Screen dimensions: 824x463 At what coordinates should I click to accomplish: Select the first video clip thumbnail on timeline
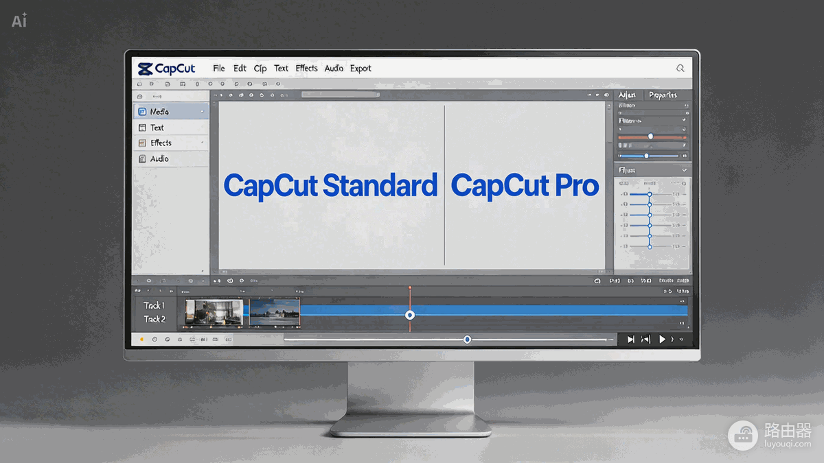(x=214, y=312)
